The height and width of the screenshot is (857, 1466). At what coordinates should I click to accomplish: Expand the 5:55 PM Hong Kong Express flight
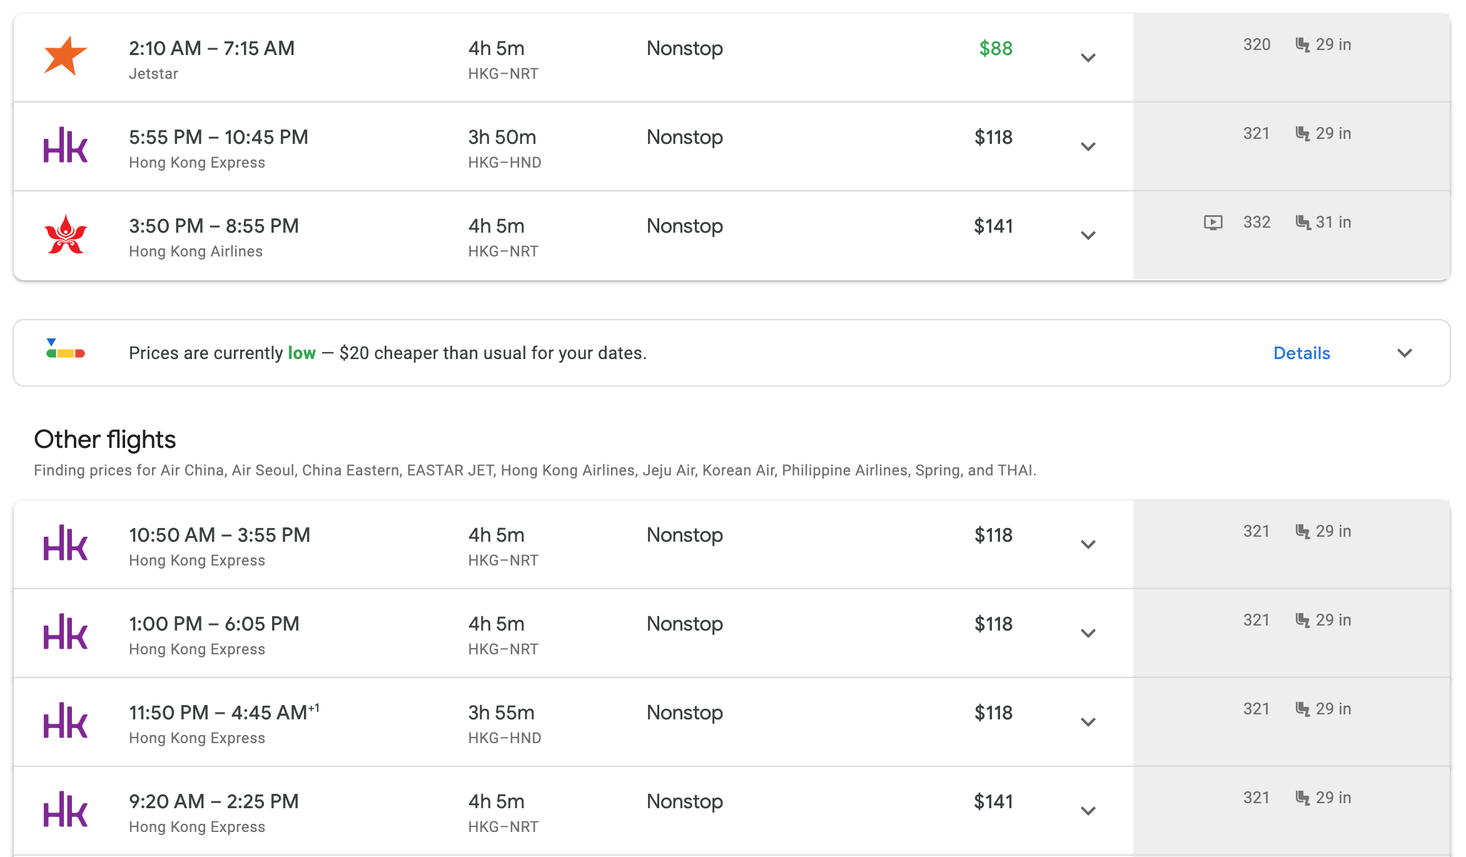click(x=1088, y=146)
